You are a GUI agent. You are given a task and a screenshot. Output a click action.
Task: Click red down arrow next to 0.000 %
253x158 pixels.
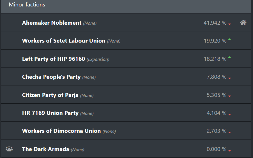[229, 150]
